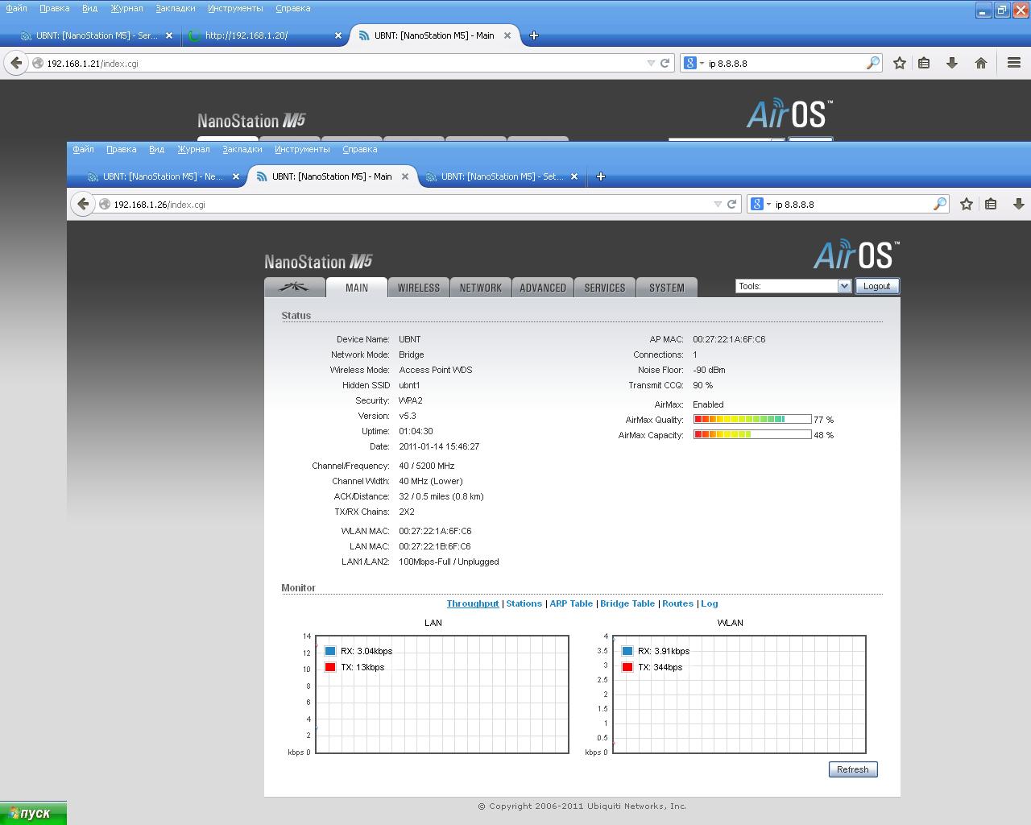Open Справка menu in rear window
This screenshot has width=1031, height=825.
click(x=292, y=8)
